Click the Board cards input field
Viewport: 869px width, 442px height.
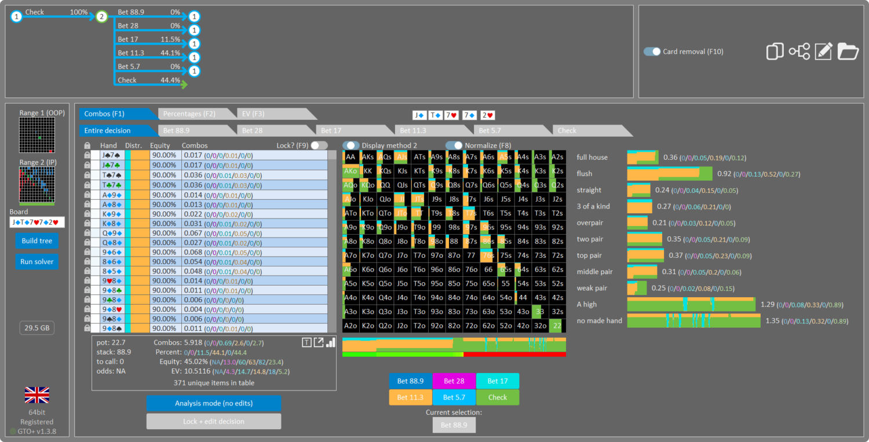[x=37, y=222]
